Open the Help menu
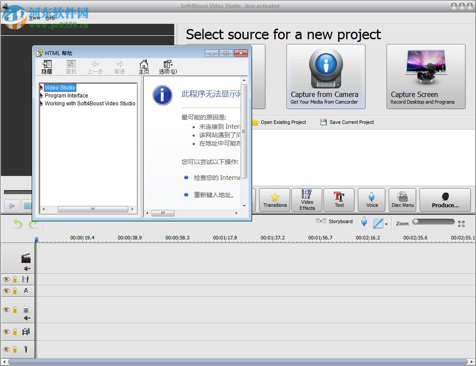 50,18
